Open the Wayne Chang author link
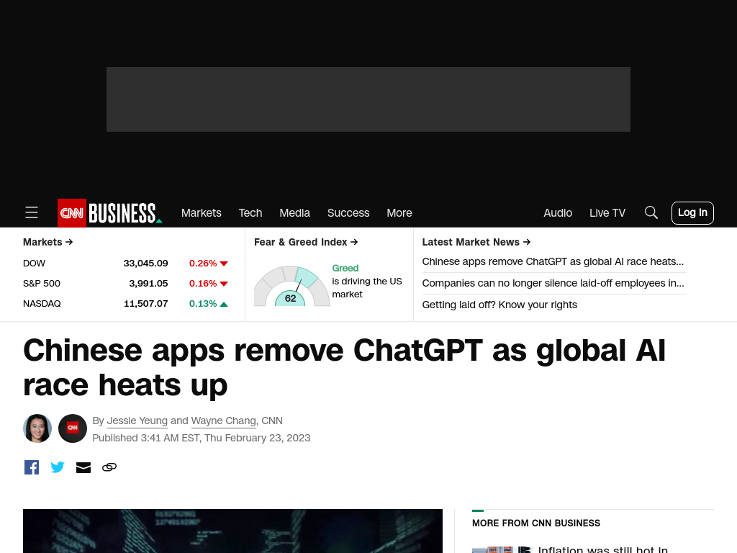The width and height of the screenshot is (737, 553). [224, 421]
